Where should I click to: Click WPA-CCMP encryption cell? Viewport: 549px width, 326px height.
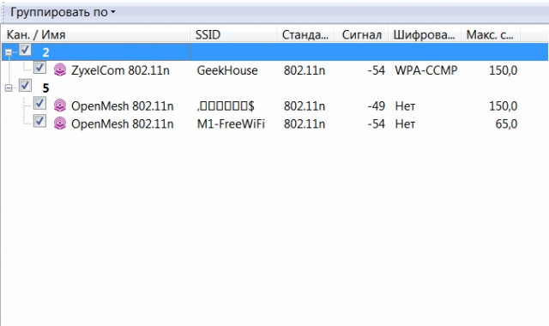point(426,70)
